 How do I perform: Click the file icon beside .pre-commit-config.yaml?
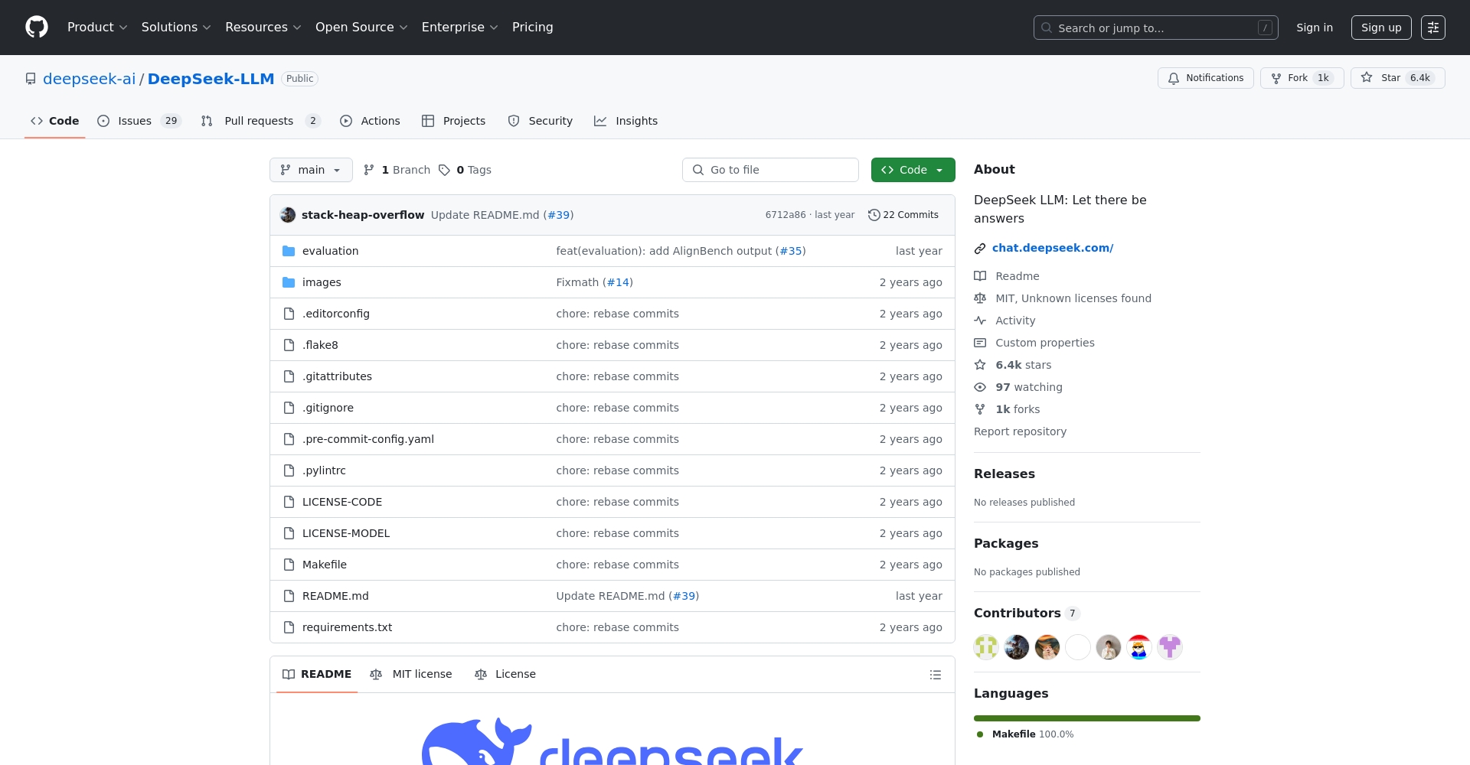click(x=289, y=439)
